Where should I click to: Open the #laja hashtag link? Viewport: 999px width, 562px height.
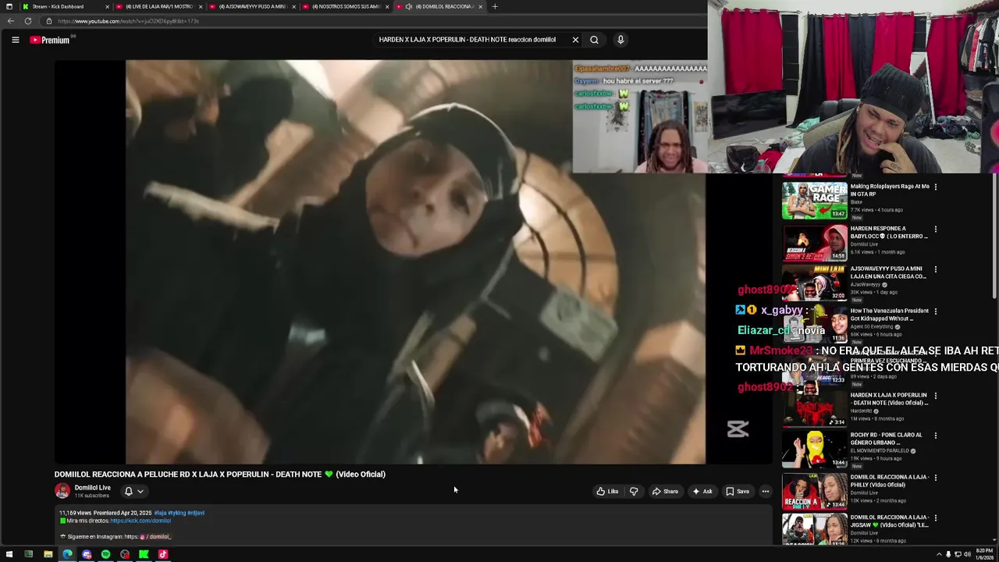pyautogui.click(x=160, y=513)
